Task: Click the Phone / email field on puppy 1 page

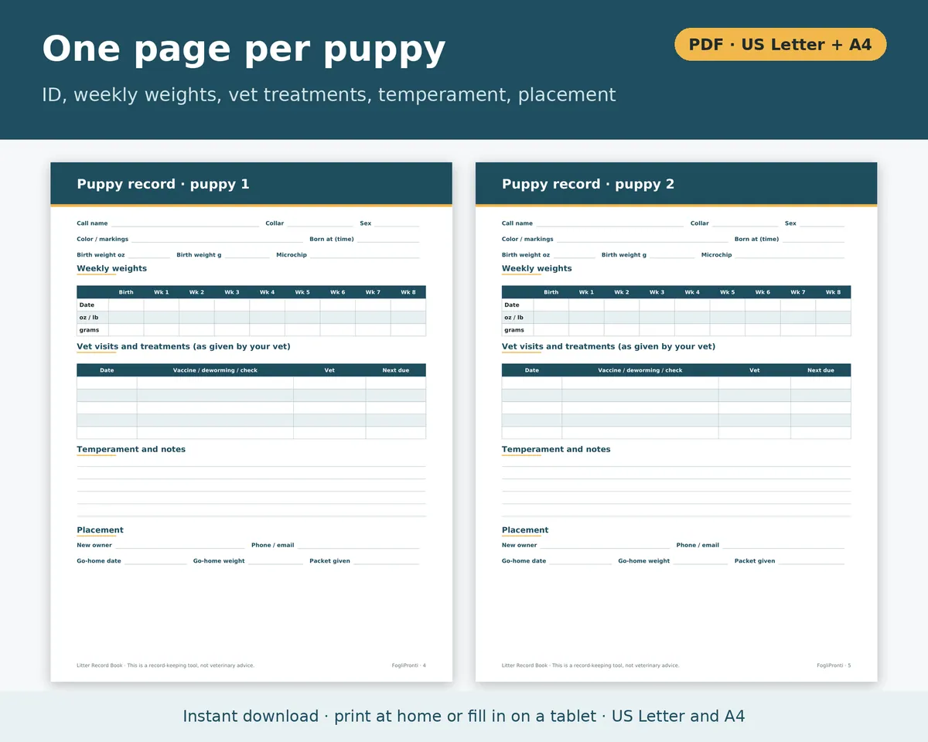Action: (359, 545)
